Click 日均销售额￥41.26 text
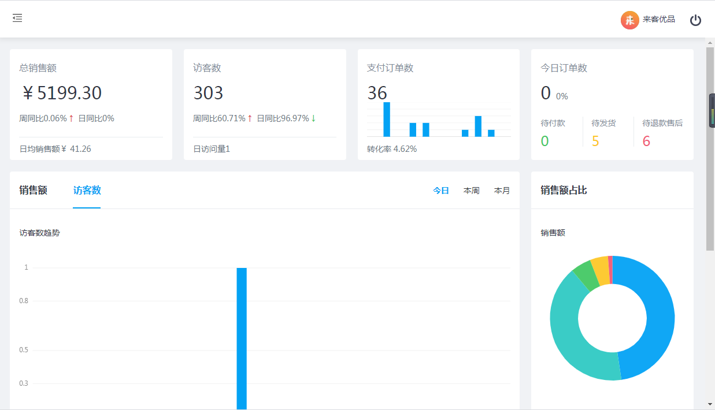Viewport: 715px width, 410px height. [x=55, y=149]
